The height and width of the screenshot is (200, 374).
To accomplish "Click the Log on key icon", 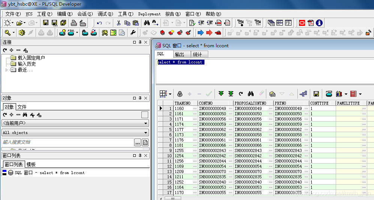I will click(8, 33).
